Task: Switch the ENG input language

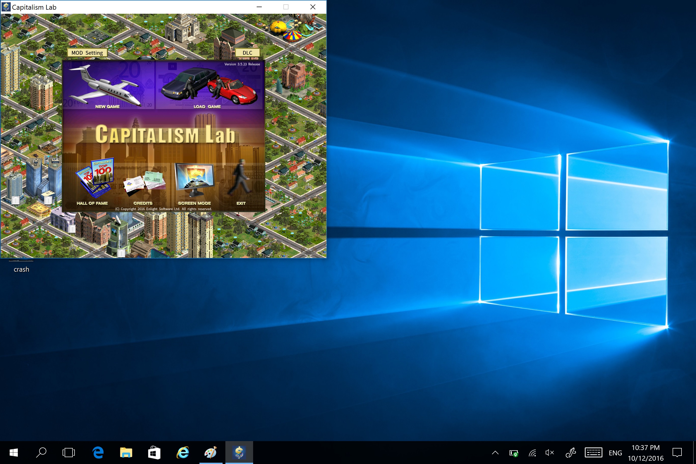Action: pos(615,453)
